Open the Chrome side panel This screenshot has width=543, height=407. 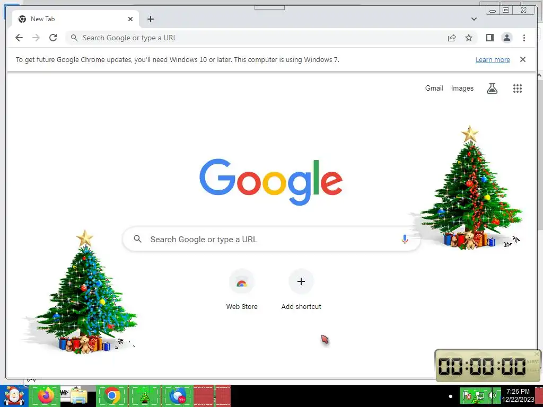tap(489, 38)
